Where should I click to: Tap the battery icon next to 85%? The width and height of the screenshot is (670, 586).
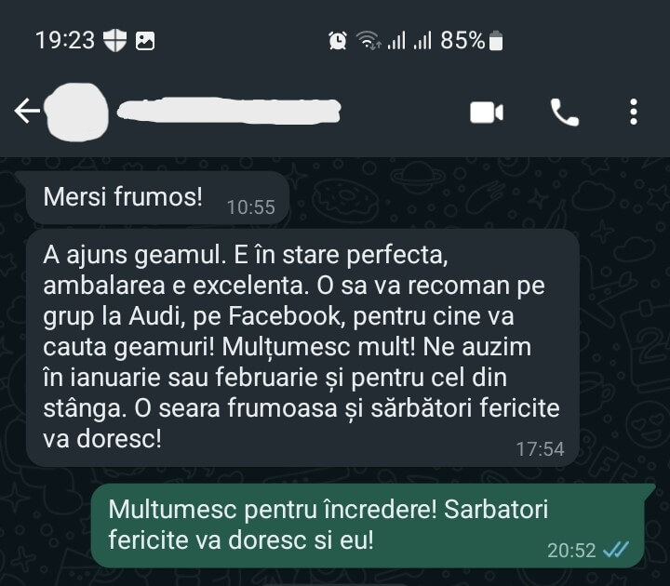click(x=496, y=41)
